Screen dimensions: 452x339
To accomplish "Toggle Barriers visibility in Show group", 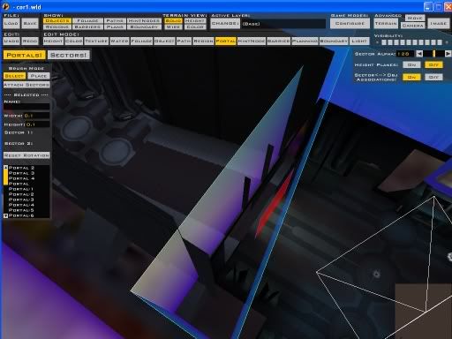I will click(87, 27).
